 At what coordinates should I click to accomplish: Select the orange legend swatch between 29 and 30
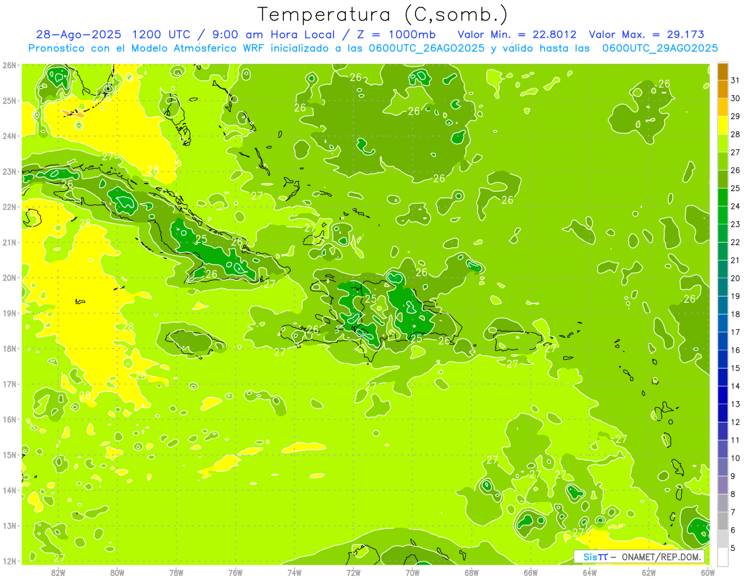[x=723, y=107]
